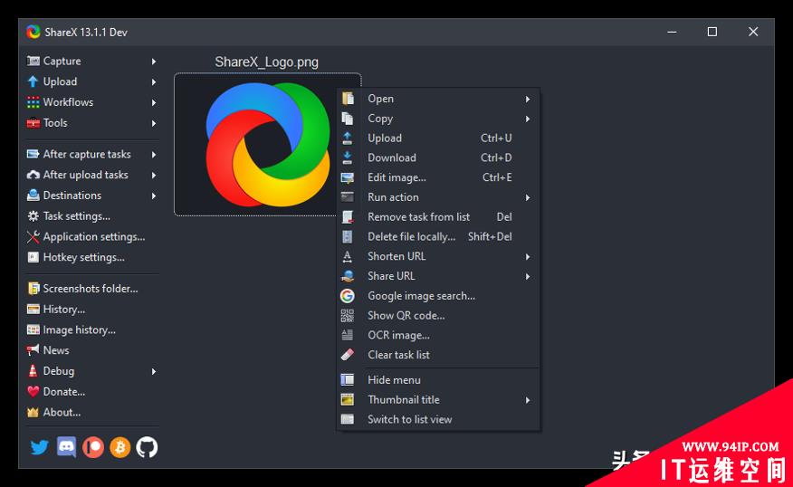Expand the Run action submenu arrow
This screenshot has width=793, height=487.
point(528,197)
